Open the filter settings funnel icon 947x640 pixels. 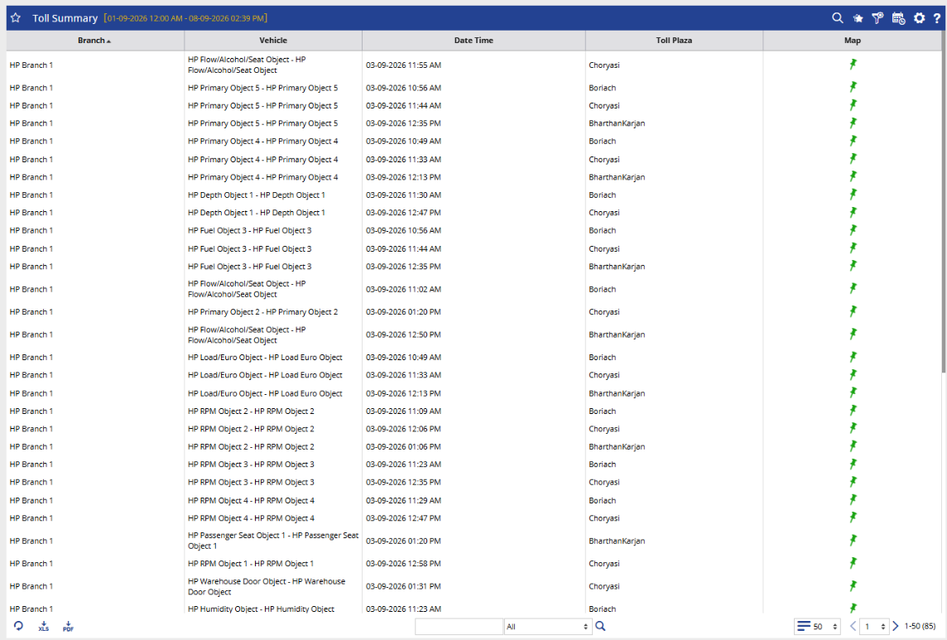(x=877, y=18)
